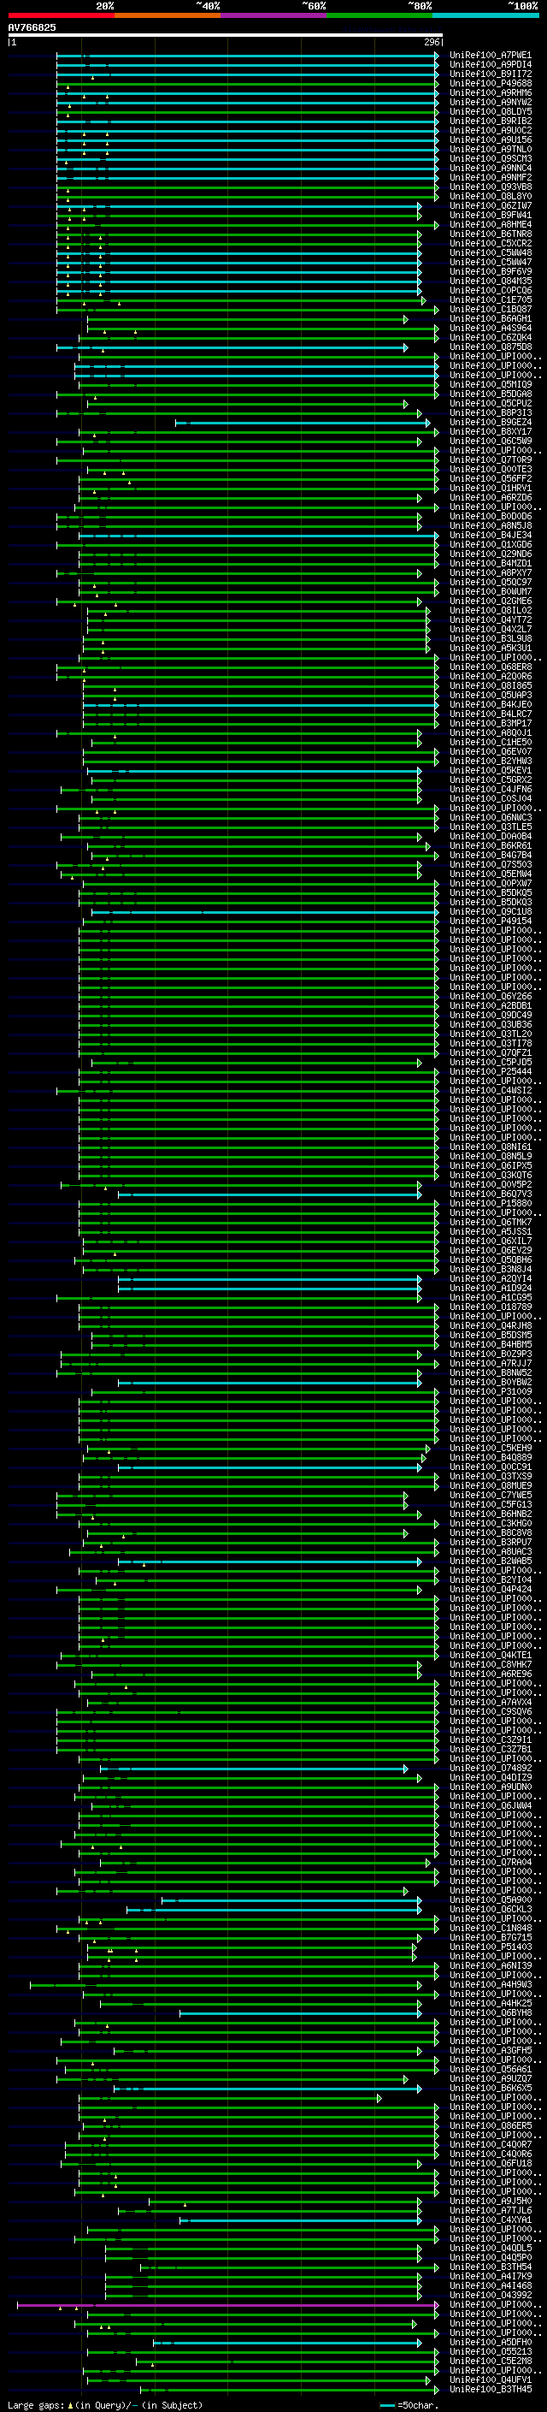Select hit label UniRef100_Q84M35

pyautogui.click(x=490, y=281)
